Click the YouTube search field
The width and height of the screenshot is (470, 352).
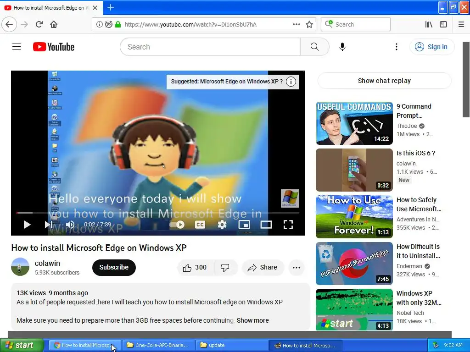pos(210,47)
